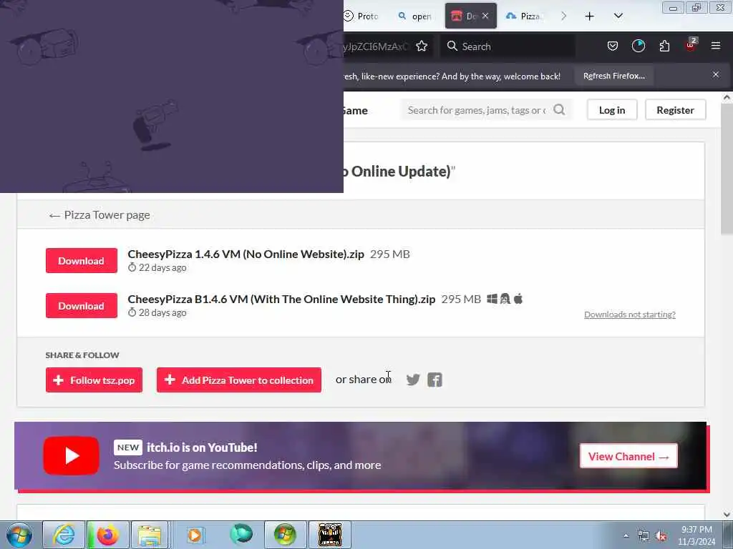Close the active itch.io download tab
Viewport: 733px width, 549px height.
[485, 16]
